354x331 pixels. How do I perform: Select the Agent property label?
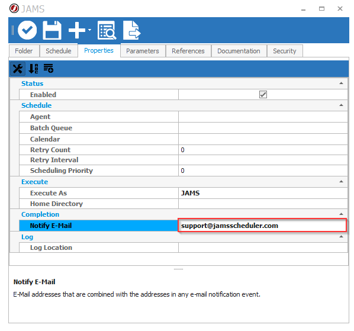coord(40,117)
